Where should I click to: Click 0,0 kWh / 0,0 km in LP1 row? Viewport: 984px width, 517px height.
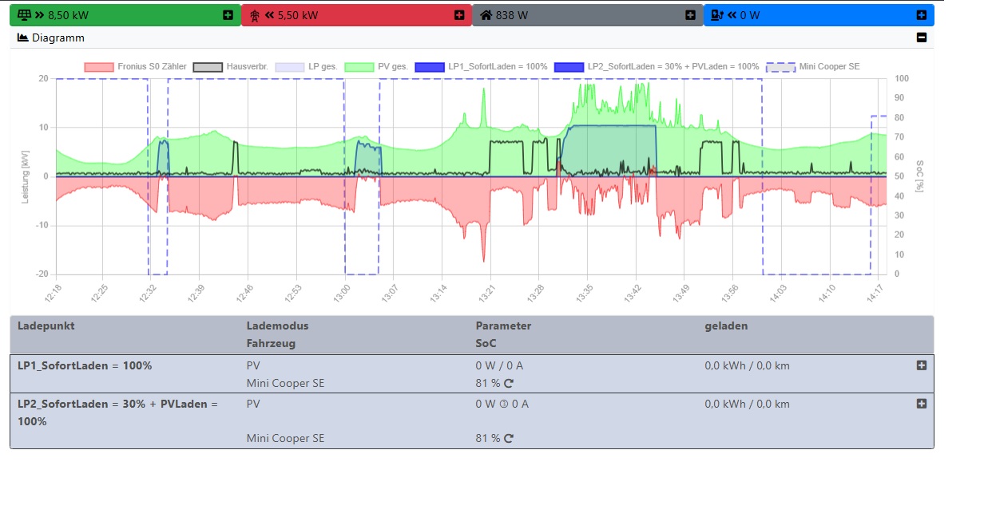click(x=747, y=365)
